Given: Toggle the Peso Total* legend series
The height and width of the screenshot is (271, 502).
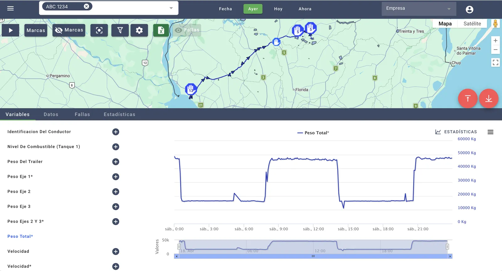Looking at the screenshot, I should [313, 133].
